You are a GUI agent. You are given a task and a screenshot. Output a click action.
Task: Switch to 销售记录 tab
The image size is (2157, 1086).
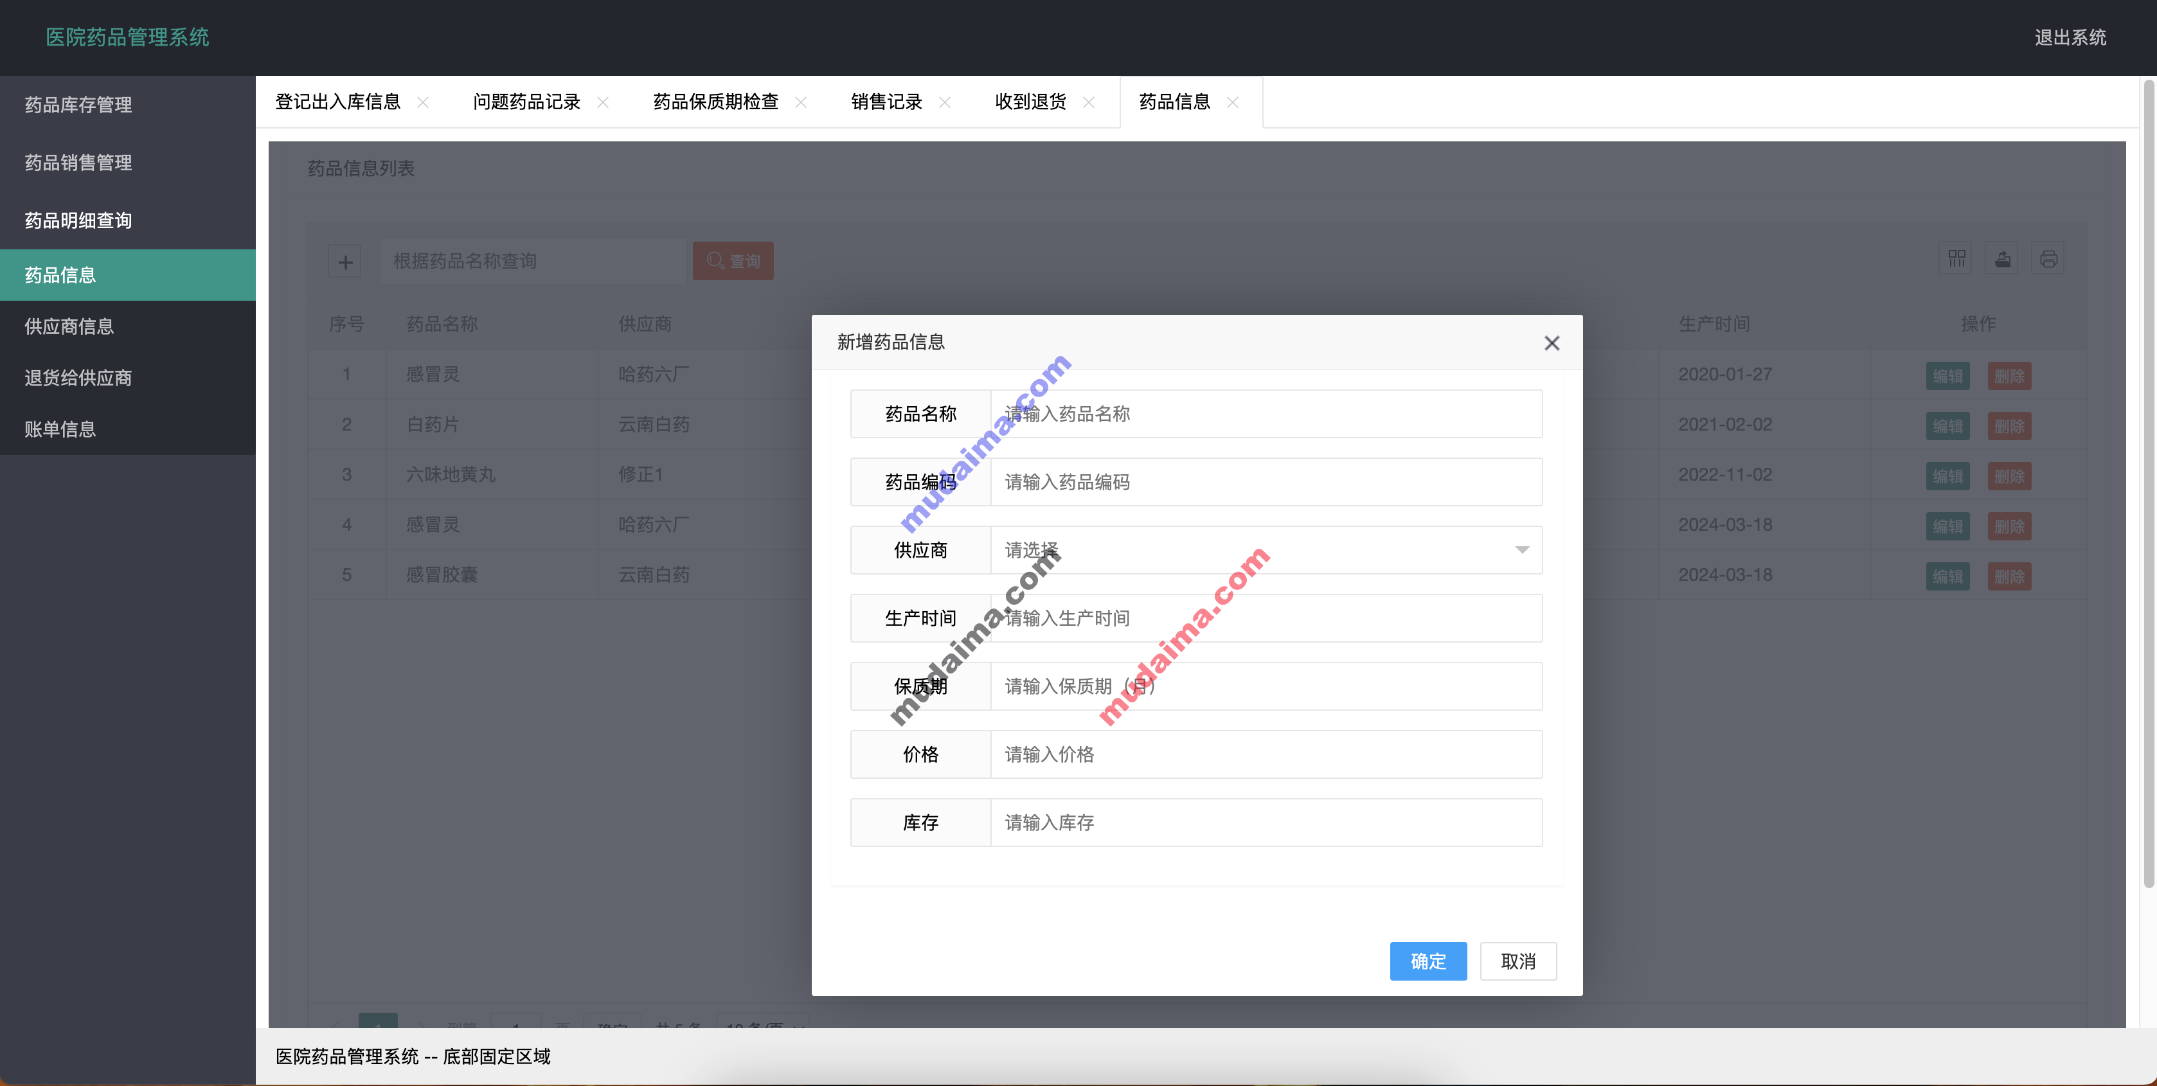[x=887, y=102]
